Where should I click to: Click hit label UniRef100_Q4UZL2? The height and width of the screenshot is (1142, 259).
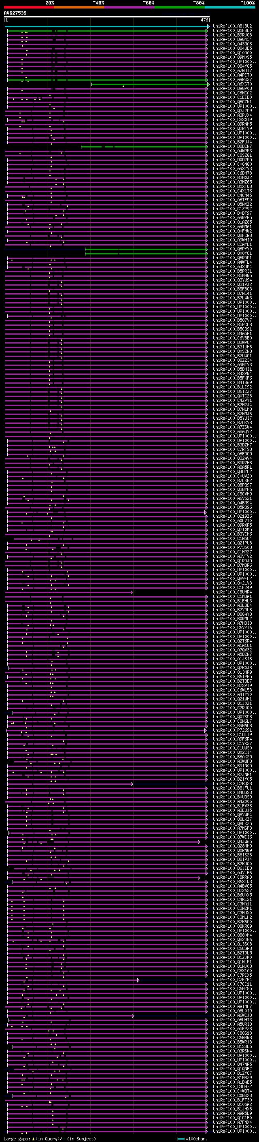pyautogui.click(x=232, y=472)
